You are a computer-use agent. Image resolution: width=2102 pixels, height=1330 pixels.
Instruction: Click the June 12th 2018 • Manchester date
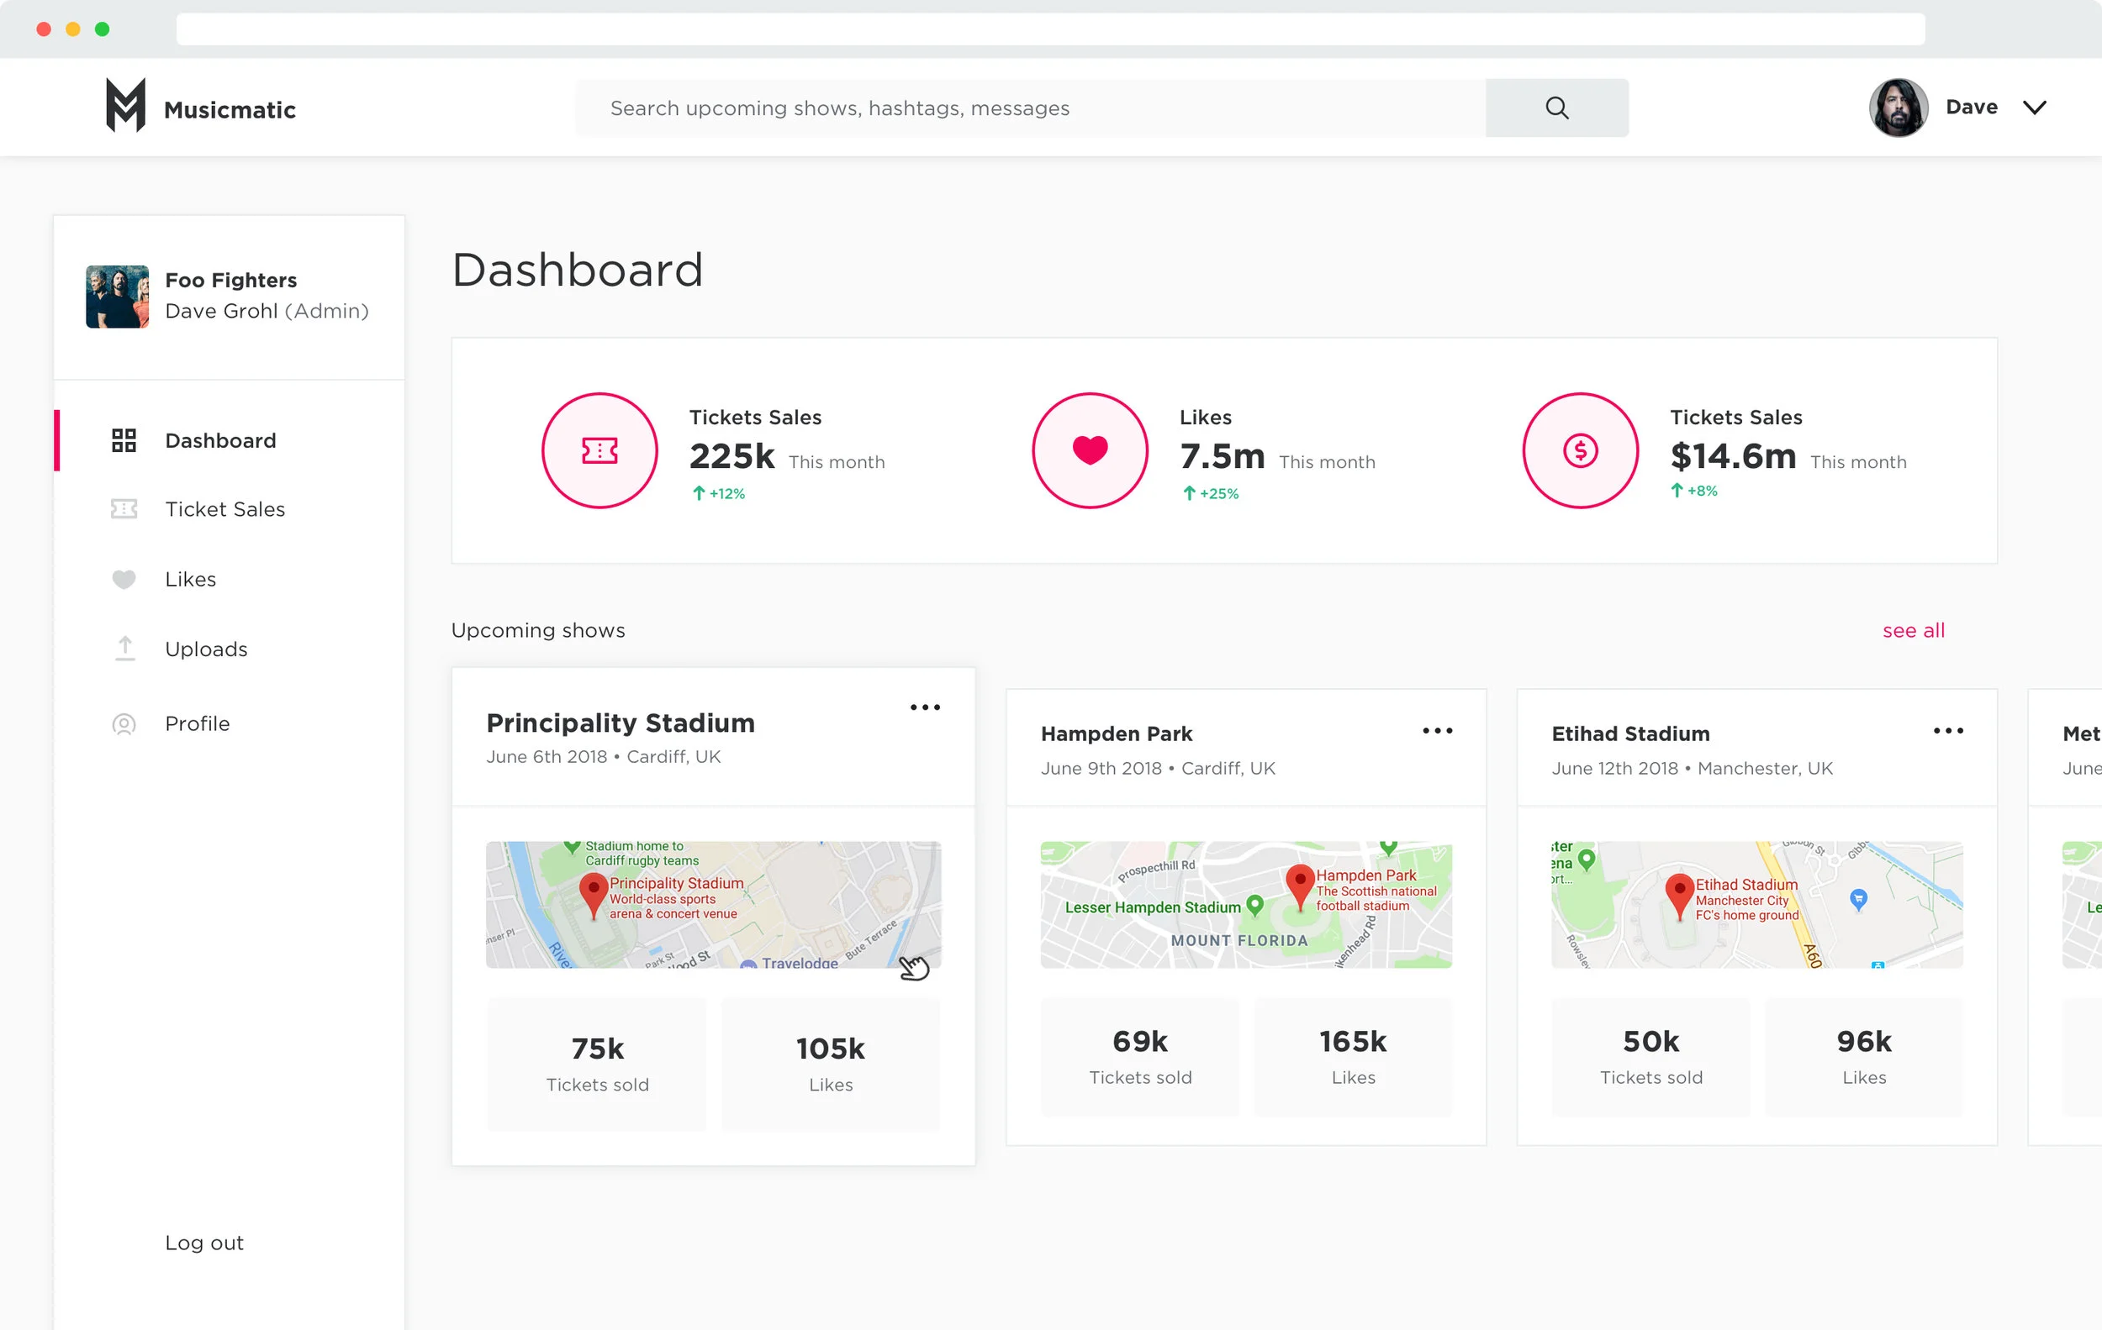[1692, 769]
